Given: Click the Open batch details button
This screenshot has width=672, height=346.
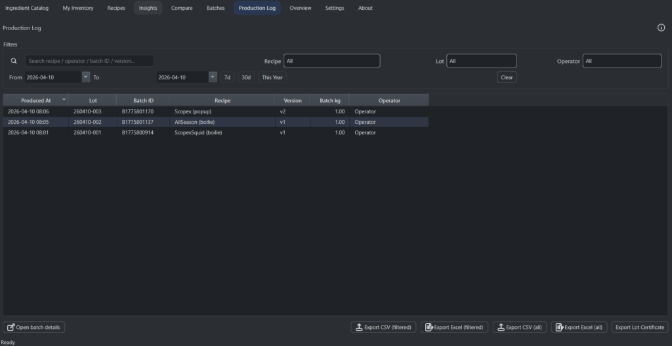Looking at the screenshot, I should [35, 327].
